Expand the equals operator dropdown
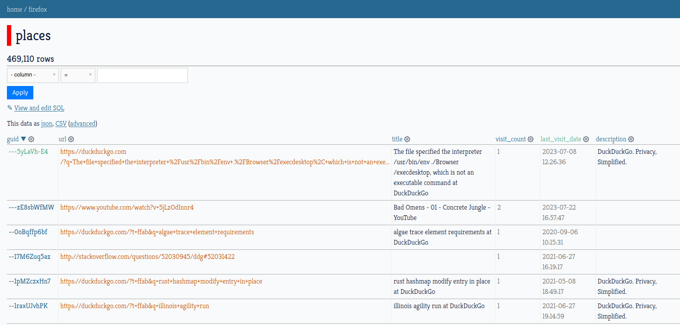 [78, 75]
